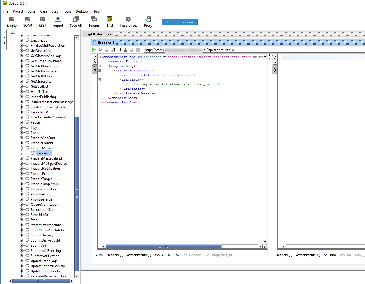Viewport: 365px width, 284px height.
Task: Click Add request to TestCase icon
Action: coord(100,50)
